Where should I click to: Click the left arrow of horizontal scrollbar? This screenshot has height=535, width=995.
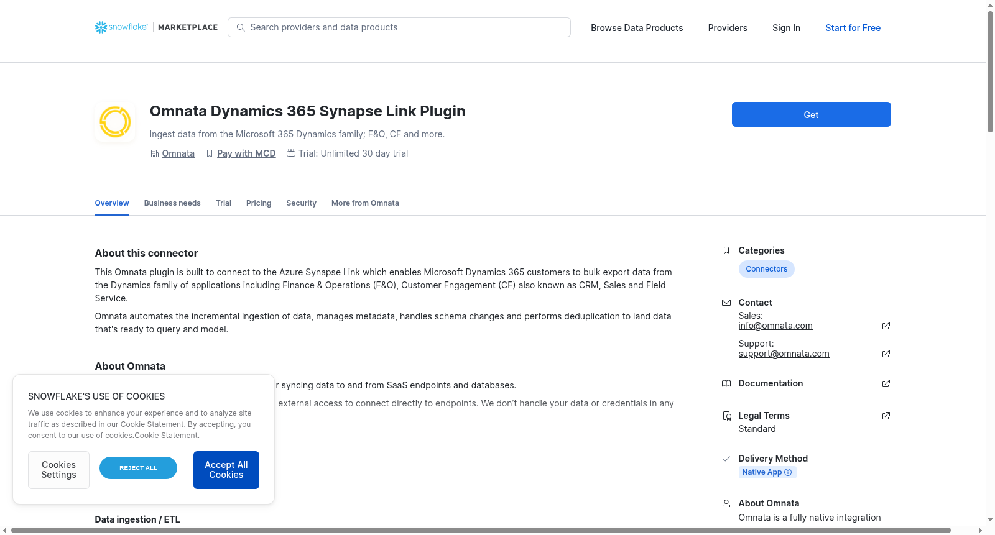[5, 530]
